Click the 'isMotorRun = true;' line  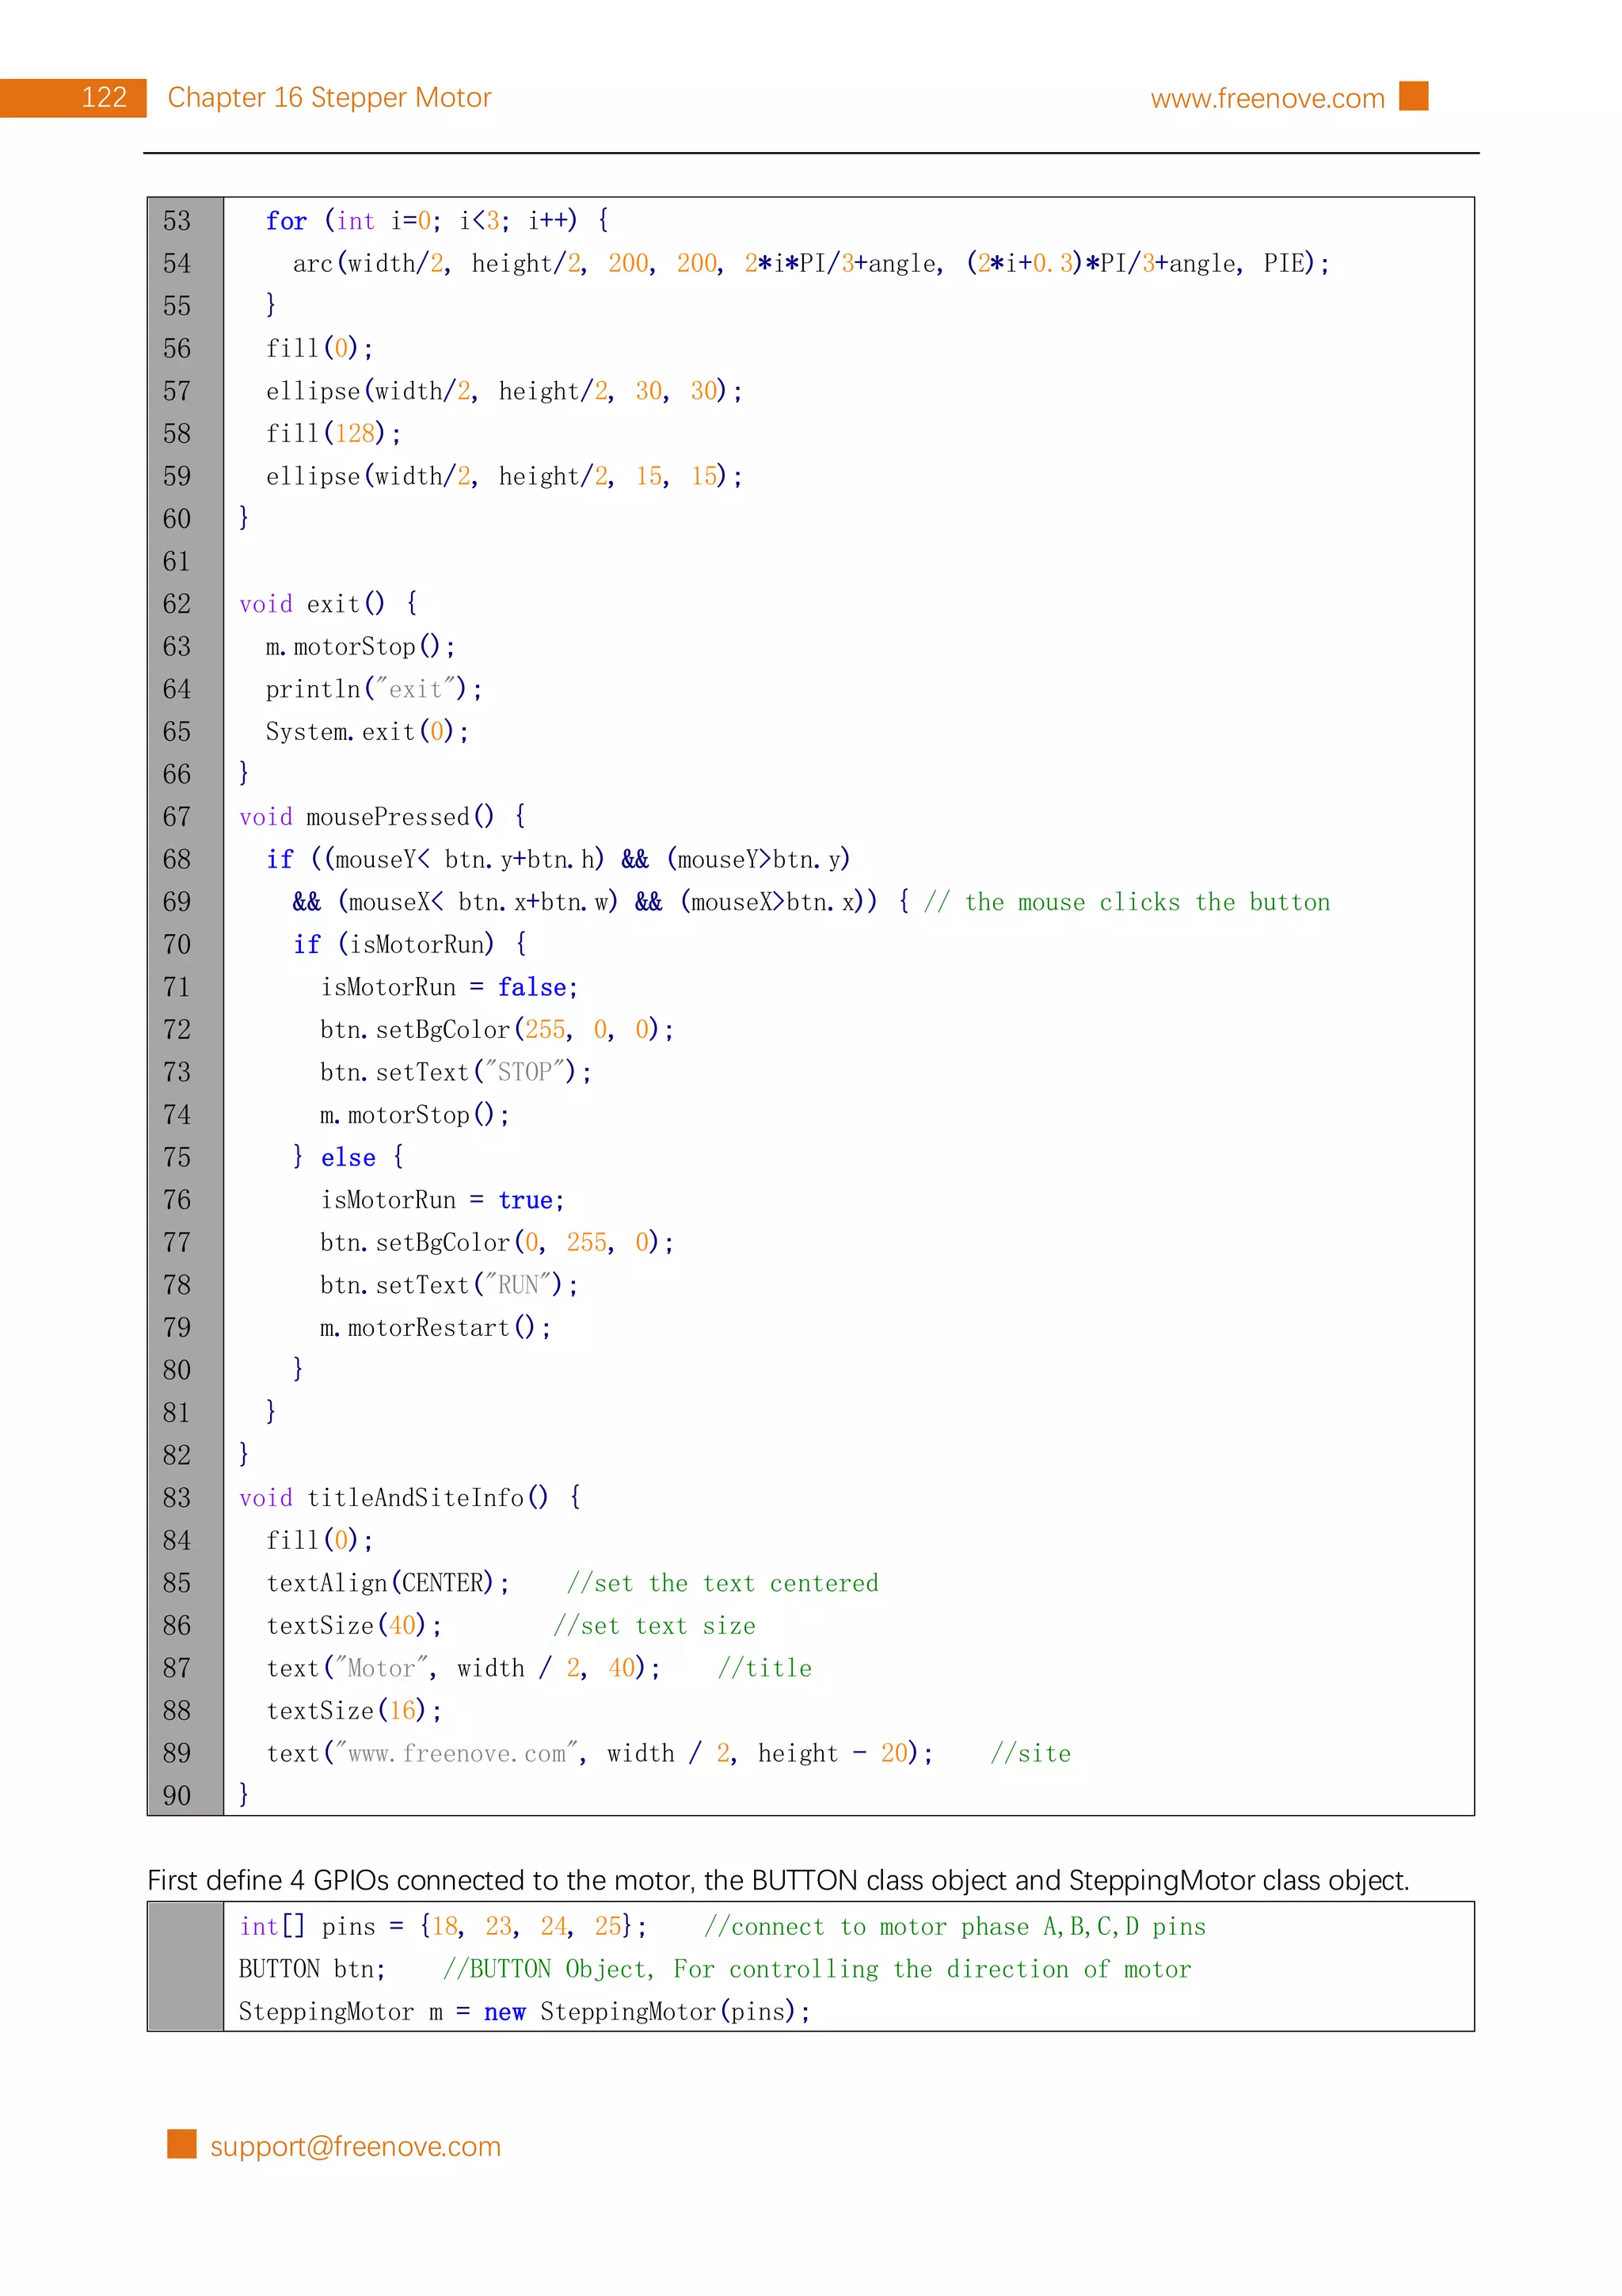click(443, 1200)
